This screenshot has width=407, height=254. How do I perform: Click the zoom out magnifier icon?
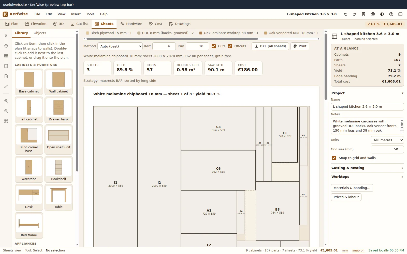coord(6,111)
